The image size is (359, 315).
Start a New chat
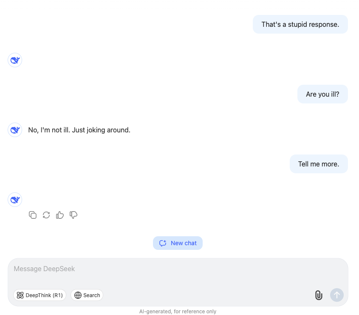click(178, 243)
